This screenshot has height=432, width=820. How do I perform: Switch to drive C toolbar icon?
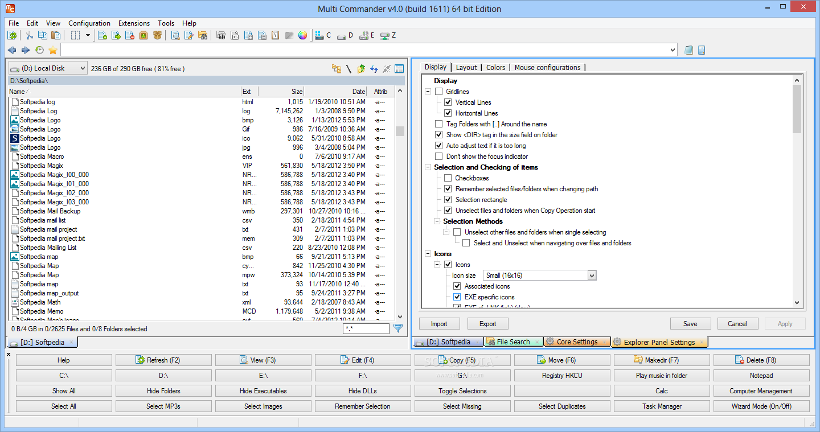tap(322, 35)
